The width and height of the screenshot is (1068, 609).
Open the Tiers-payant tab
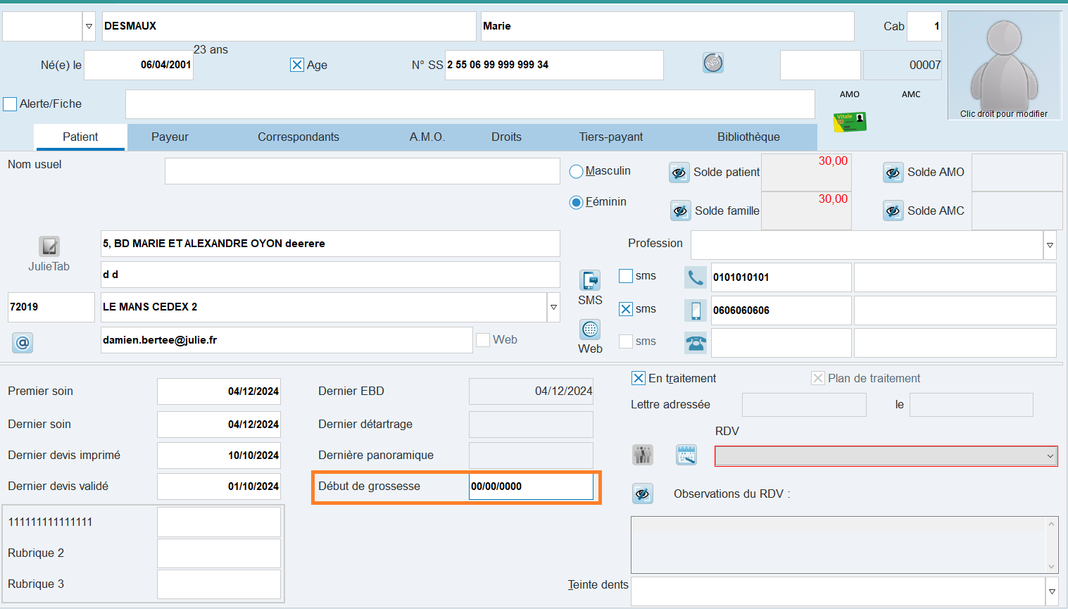[x=610, y=137]
